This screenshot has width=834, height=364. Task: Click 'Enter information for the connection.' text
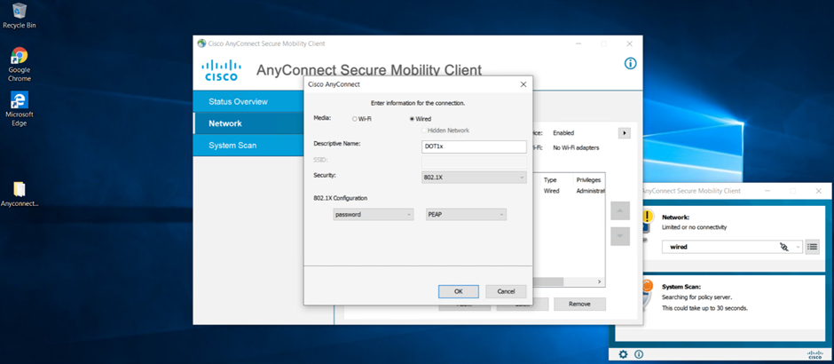click(x=418, y=103)
